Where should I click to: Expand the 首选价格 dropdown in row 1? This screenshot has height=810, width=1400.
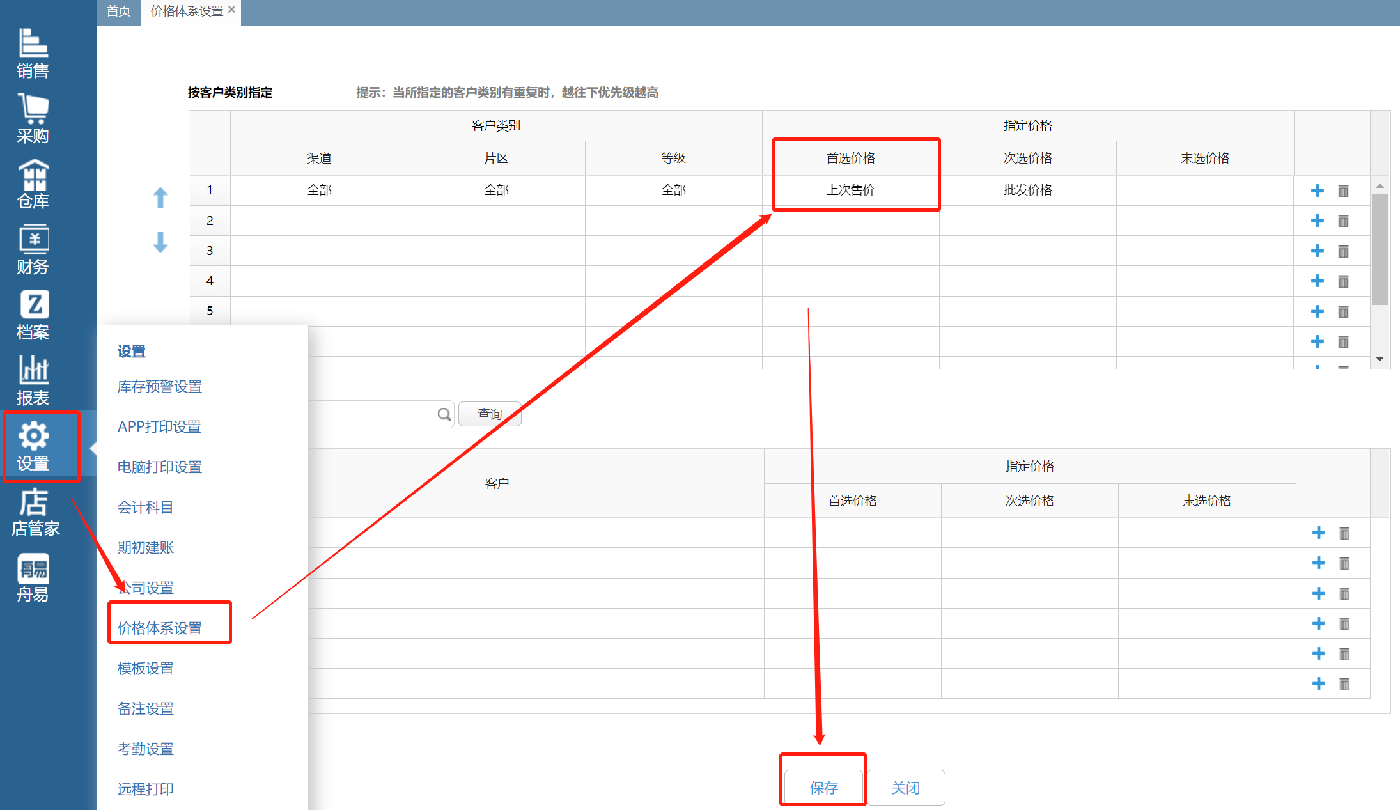coord(853,191)
